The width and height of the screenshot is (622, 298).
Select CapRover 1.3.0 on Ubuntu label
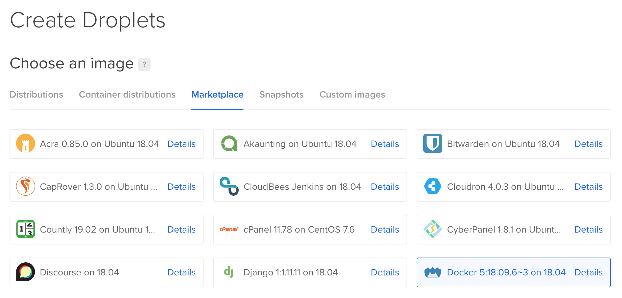[x=99, y=187]
